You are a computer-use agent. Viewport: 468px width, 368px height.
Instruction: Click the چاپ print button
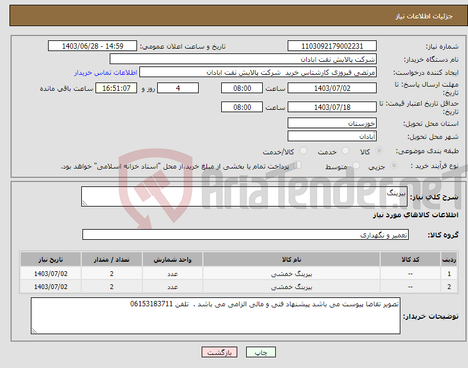pyautogui.click(x=261, y=352)
